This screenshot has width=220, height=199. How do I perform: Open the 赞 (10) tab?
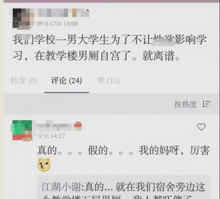click(x=109, y=81)
